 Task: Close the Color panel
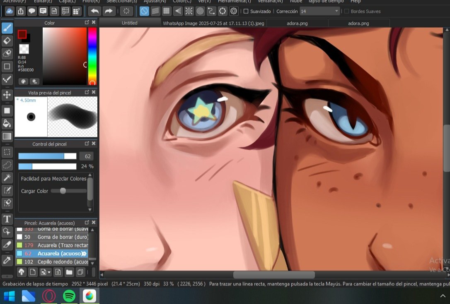click(x=94, y=22)
